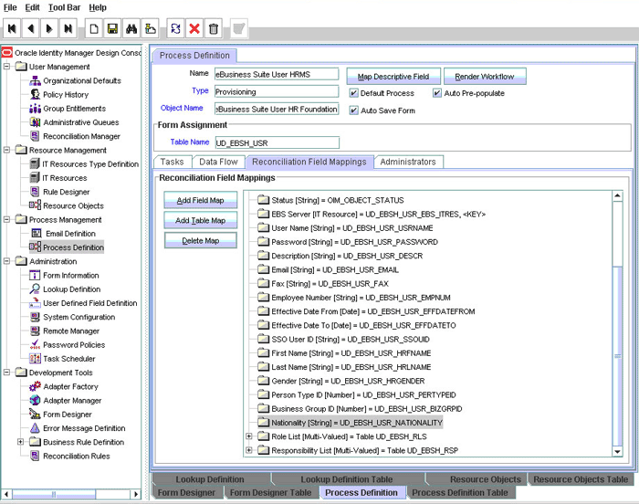Viewport: 639px width, 504px height.
Task: Expand Responsibility List multi-valued mapping
Action: click(x=249, y=450)
